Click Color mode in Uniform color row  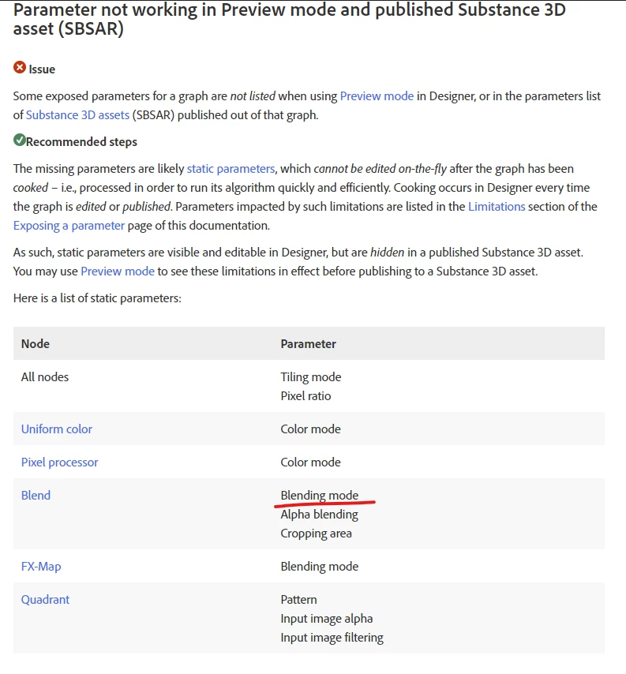pyautogui.click(x=310, y=429)
